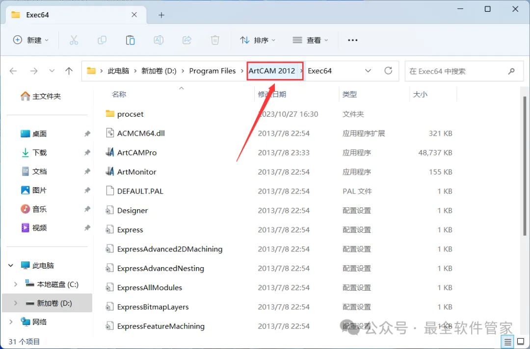
Task: Select the Exec64 tab
Action: click(x=76, y=15)
